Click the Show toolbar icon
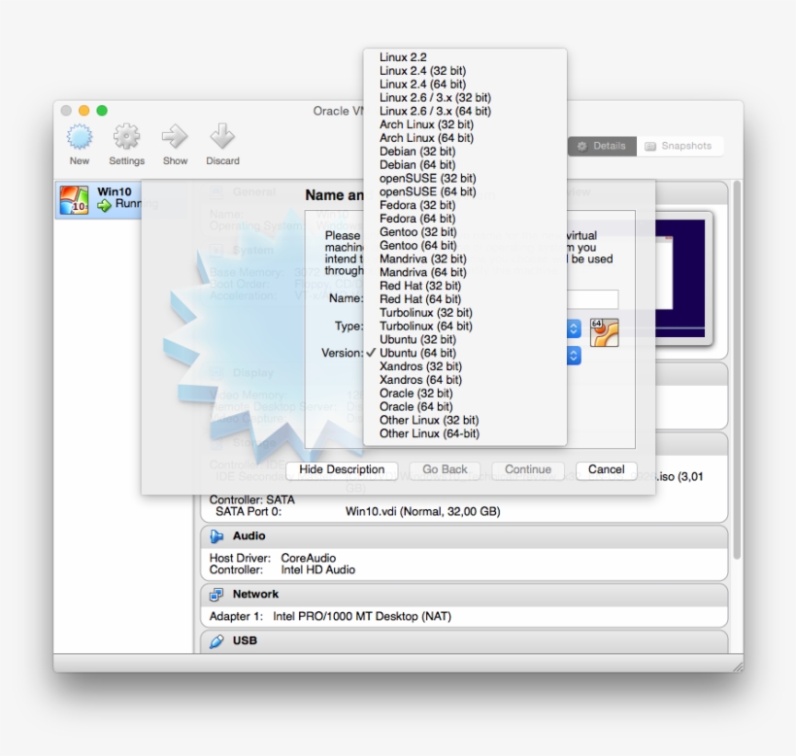 click(175, 138)
